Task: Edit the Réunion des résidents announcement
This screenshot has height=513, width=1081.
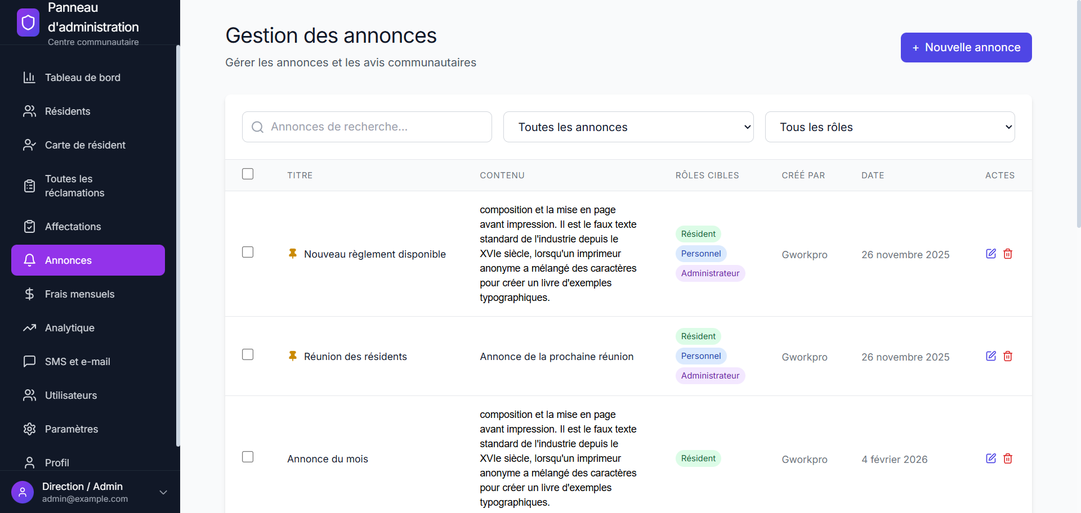Action: pos(991,356)
